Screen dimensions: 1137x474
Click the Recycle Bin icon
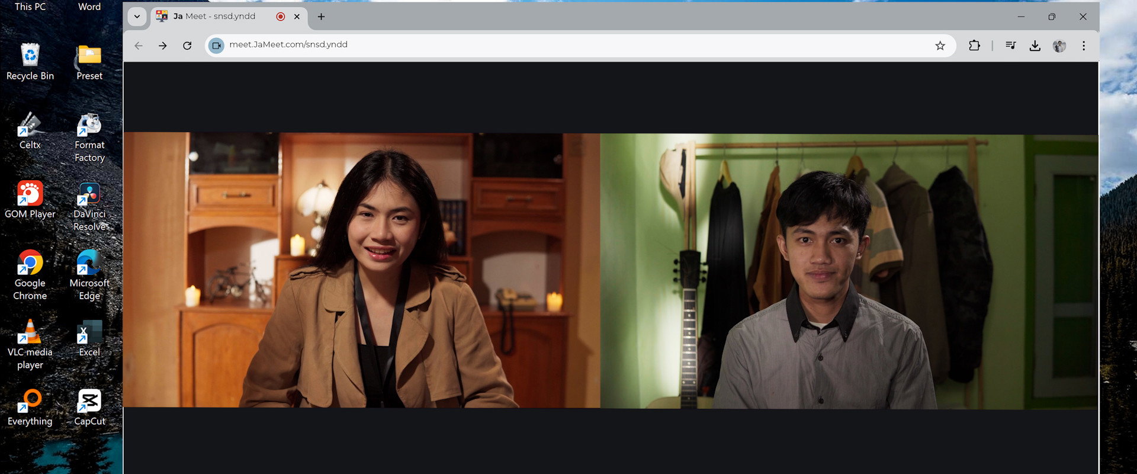(x=30, y=62)
